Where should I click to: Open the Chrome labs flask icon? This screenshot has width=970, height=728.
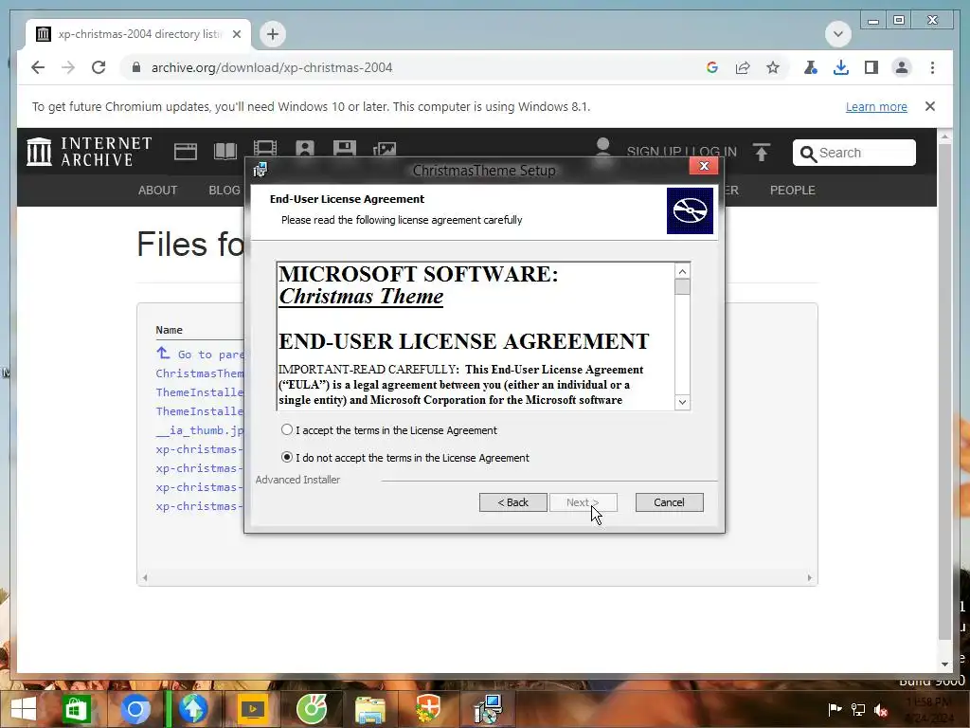coord(811,67)
